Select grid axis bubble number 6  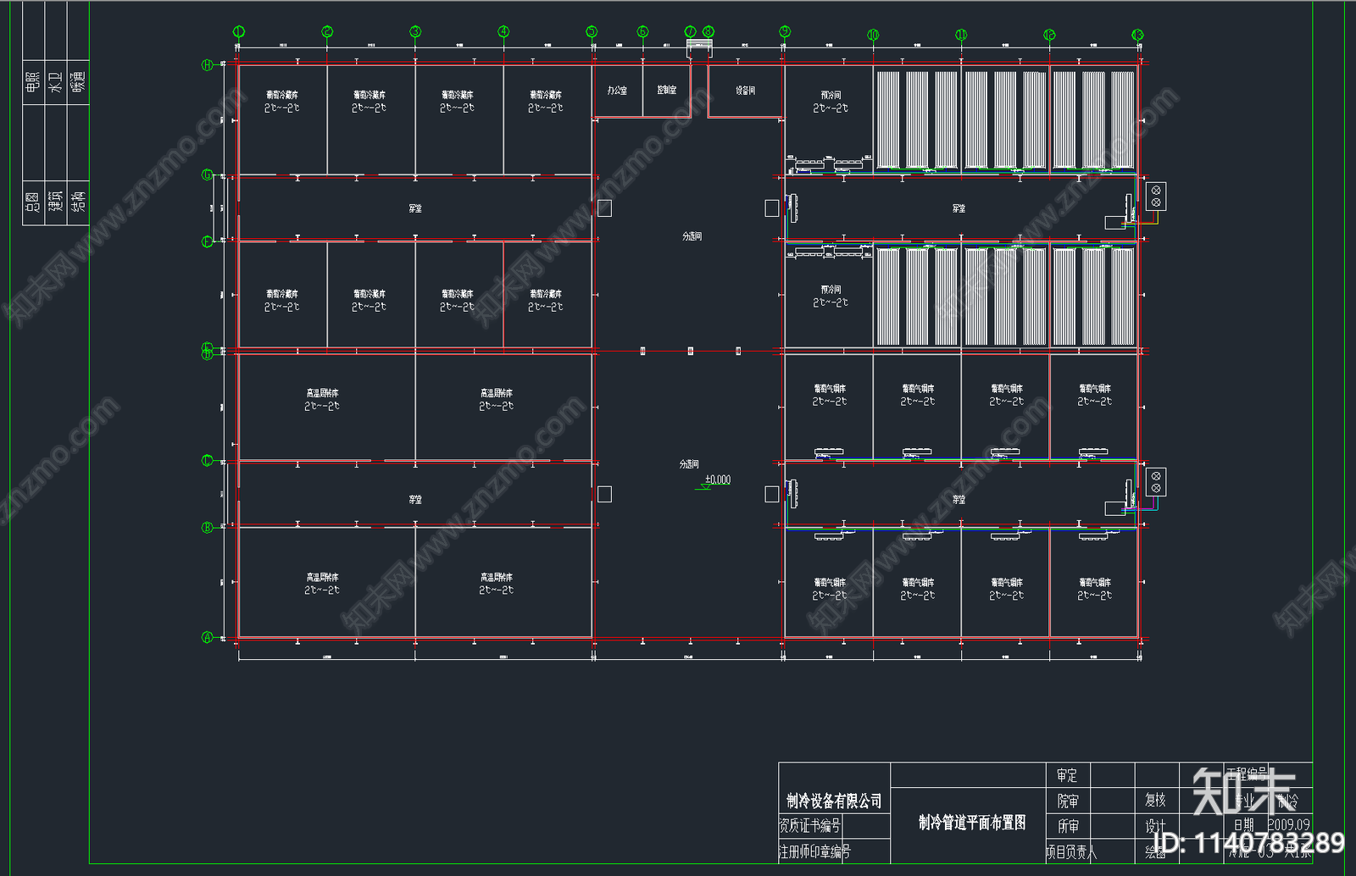(642, 32)
